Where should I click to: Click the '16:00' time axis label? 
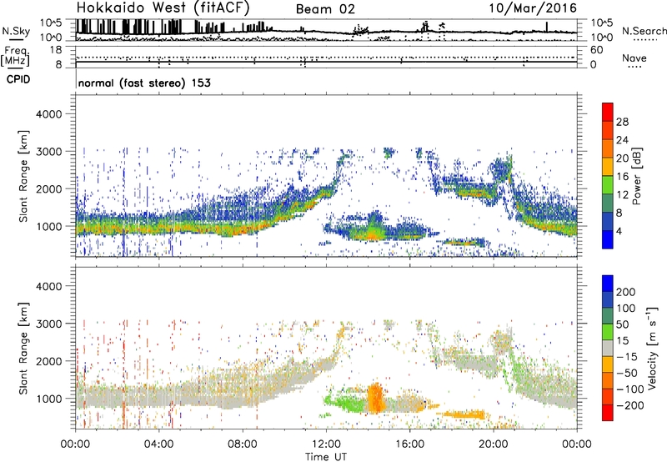[x=409, y=444]
